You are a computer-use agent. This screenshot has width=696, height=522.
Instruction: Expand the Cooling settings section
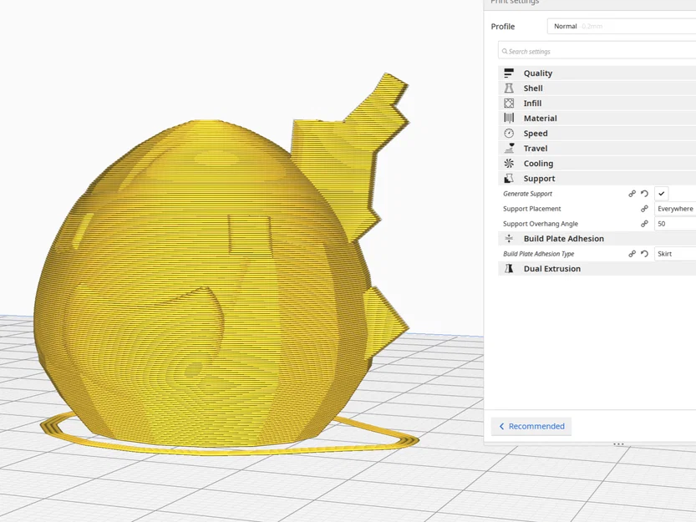click(597, 164)
